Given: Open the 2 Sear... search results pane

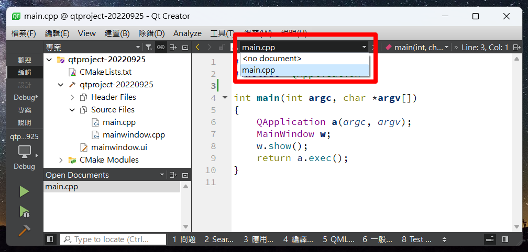Looking at the screenshot, I should [x=219, y=239].
